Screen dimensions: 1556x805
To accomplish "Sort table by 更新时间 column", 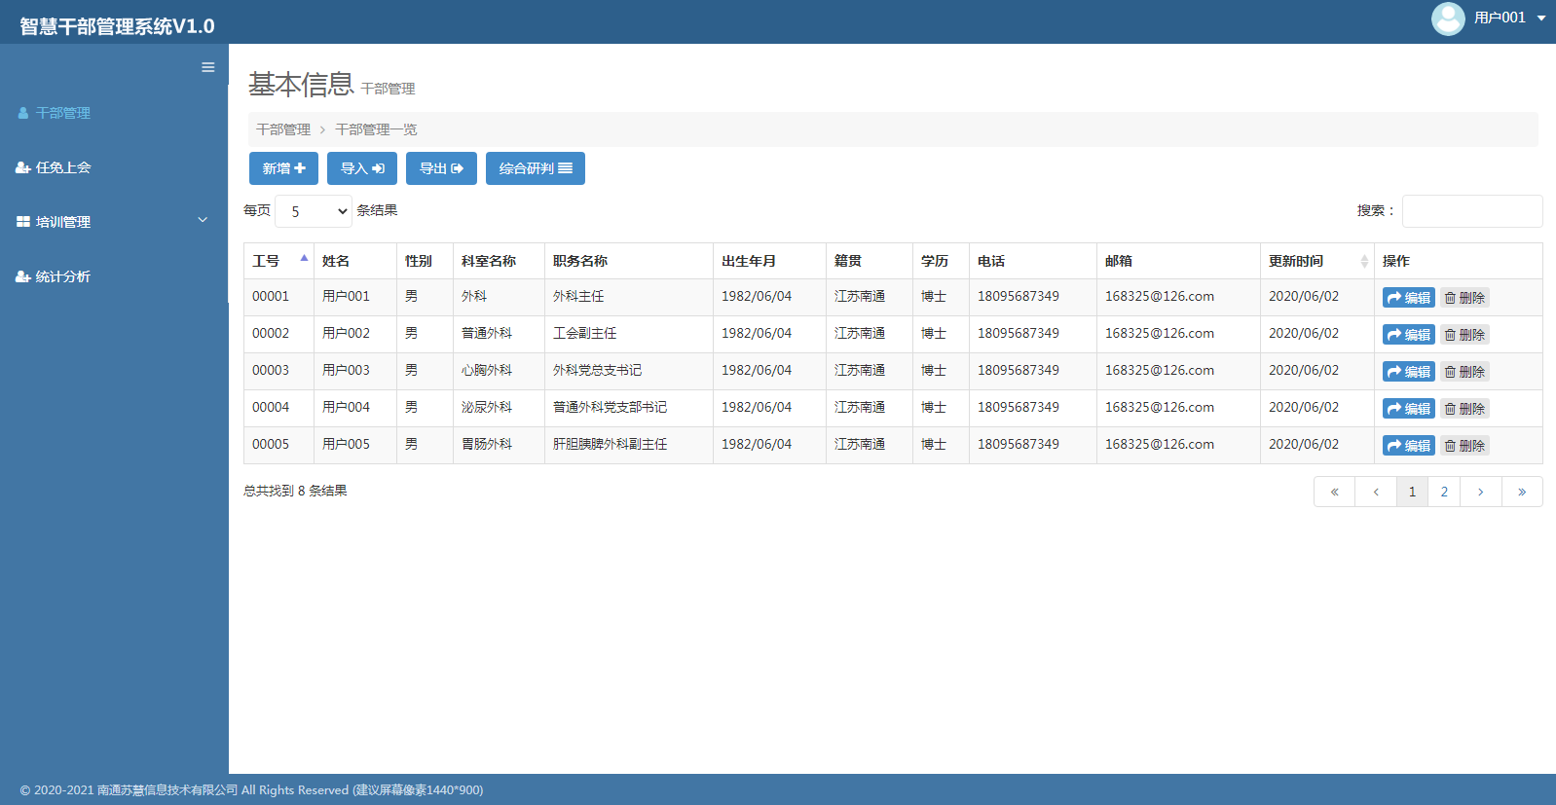I will pos(1315,261).
